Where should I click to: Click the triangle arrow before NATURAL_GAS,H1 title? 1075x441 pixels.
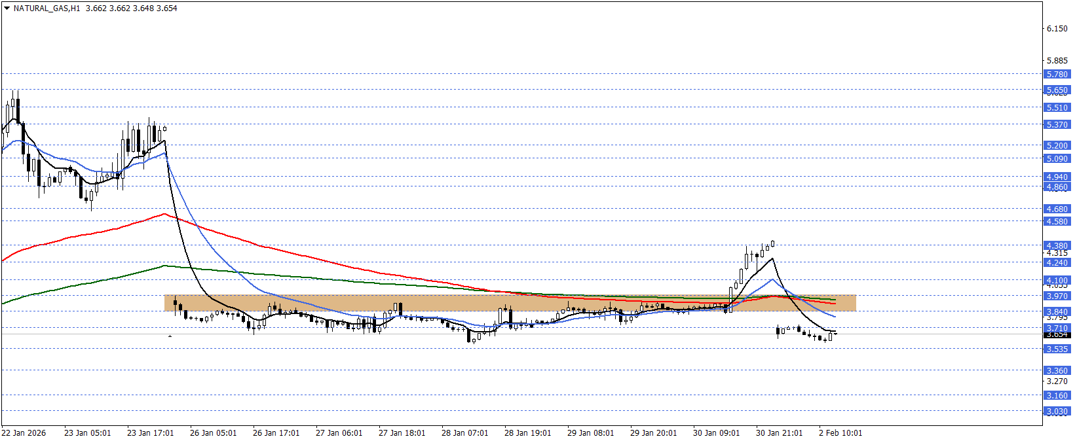click(x=7, y=9)
